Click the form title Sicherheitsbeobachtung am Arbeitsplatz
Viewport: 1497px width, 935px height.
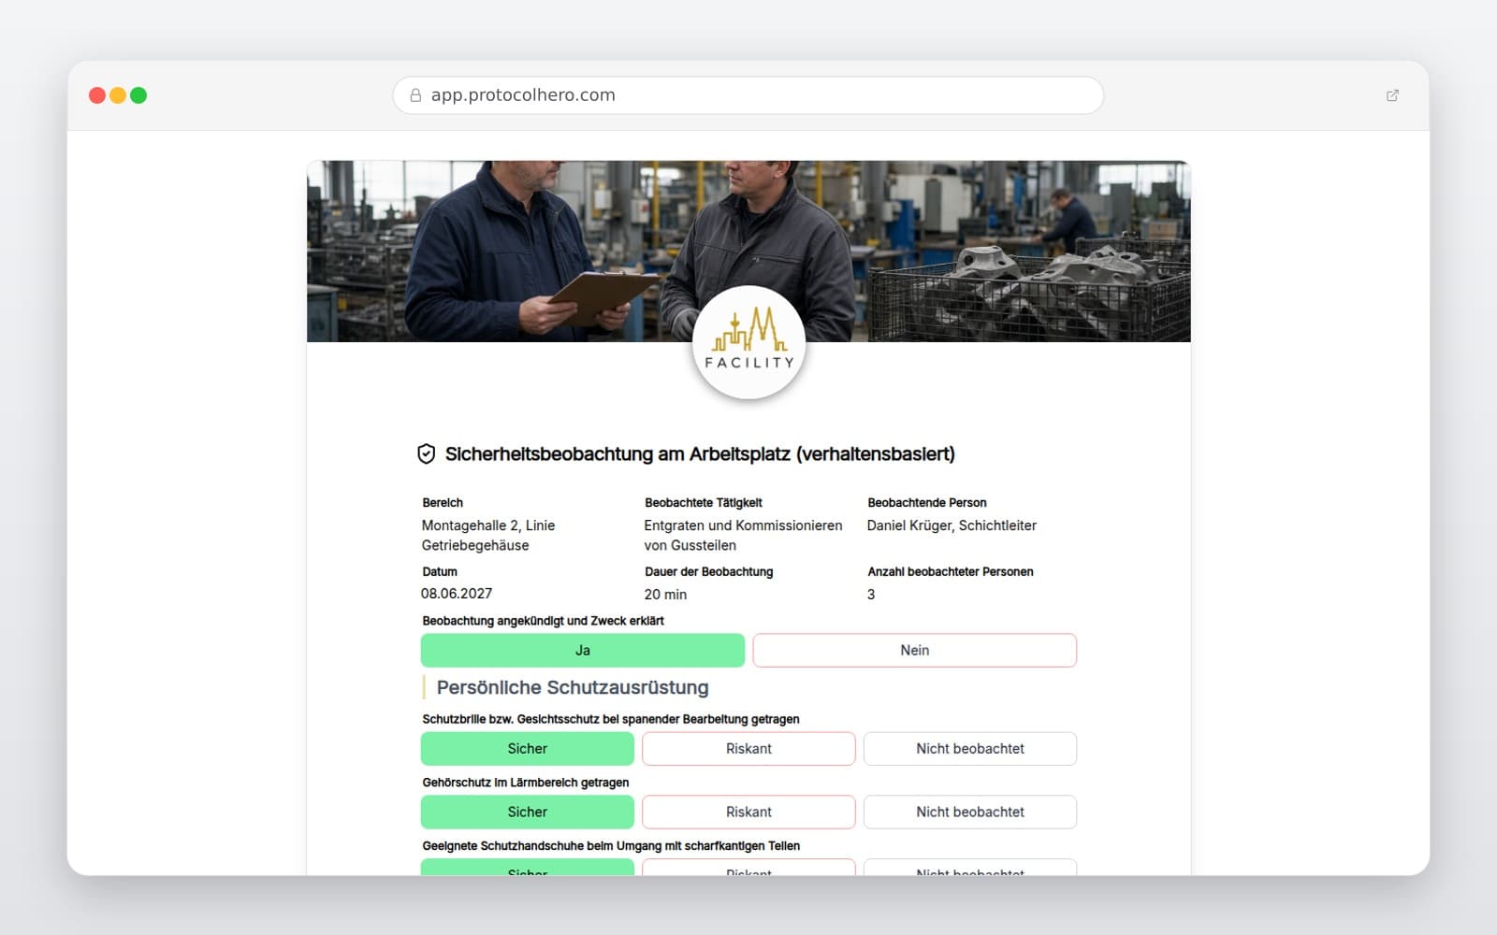coord(700,454)
